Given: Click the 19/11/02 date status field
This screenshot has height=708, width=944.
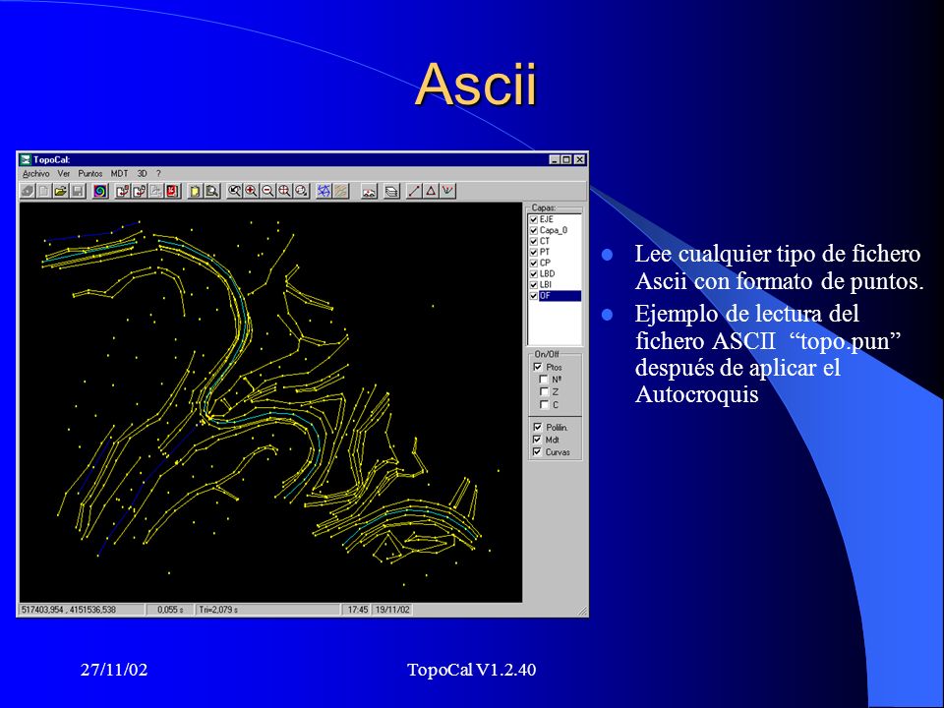Looking at the screenshot, I should tap(392, 610).
